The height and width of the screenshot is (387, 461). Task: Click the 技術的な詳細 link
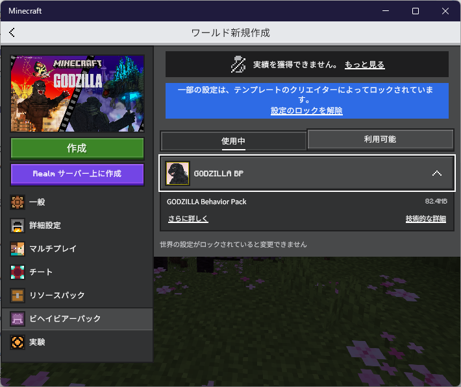426,218
